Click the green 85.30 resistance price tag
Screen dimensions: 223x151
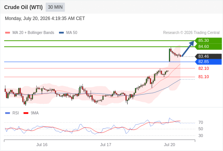(208, 40)
